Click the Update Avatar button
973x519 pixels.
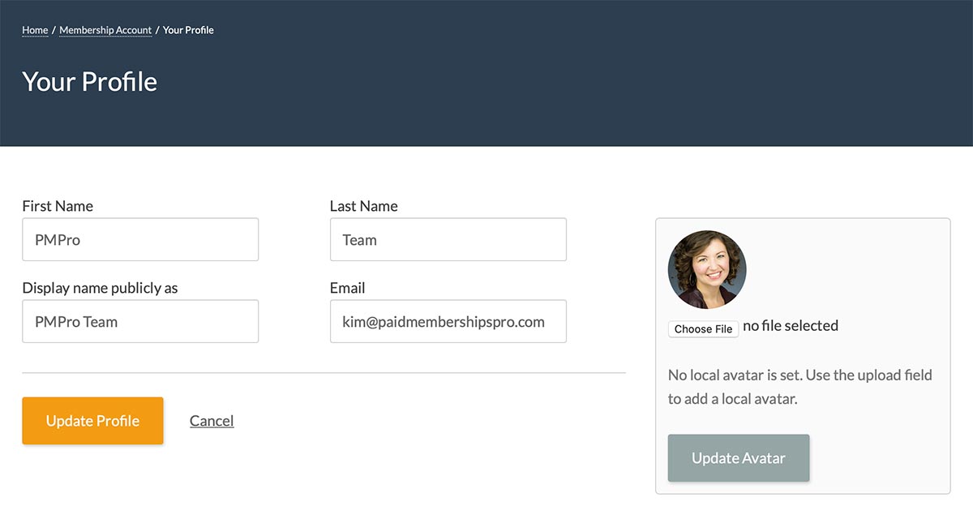click(x=738, y=458)
